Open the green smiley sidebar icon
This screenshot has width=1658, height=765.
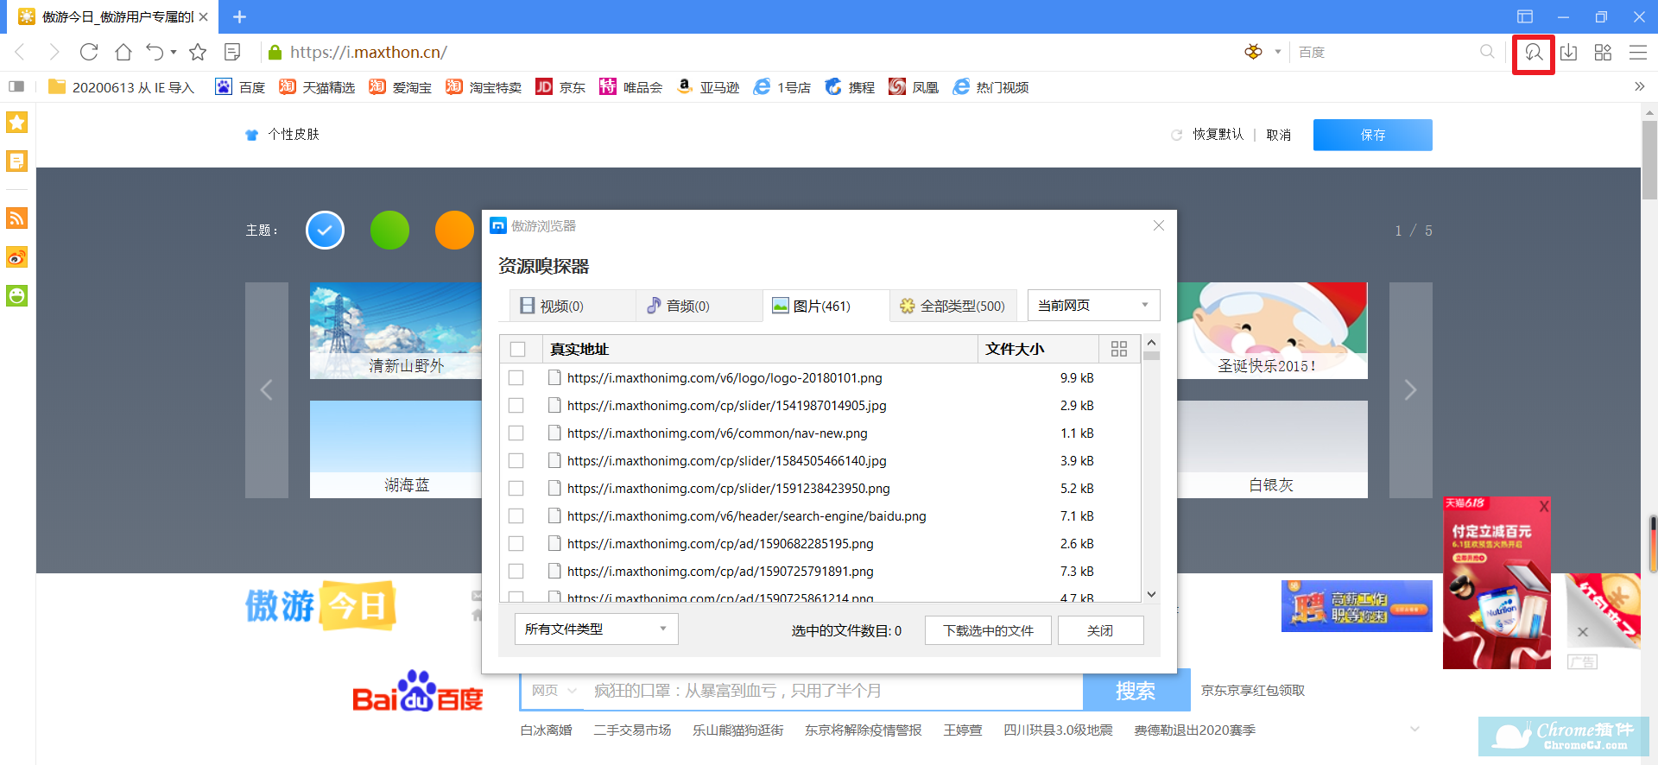click(17, 296)
